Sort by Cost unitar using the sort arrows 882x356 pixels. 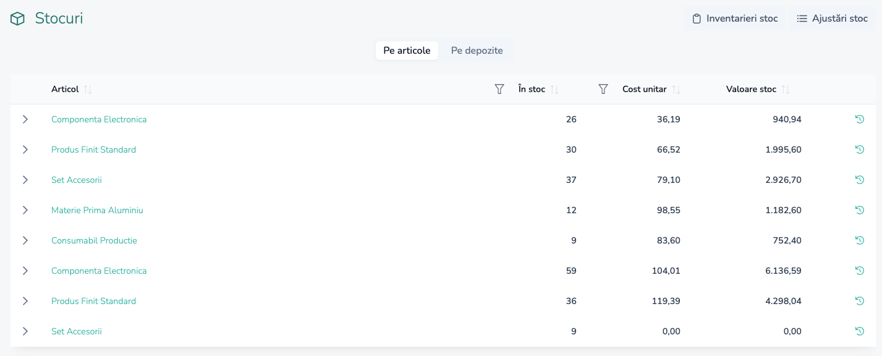(x=676, y=90)
